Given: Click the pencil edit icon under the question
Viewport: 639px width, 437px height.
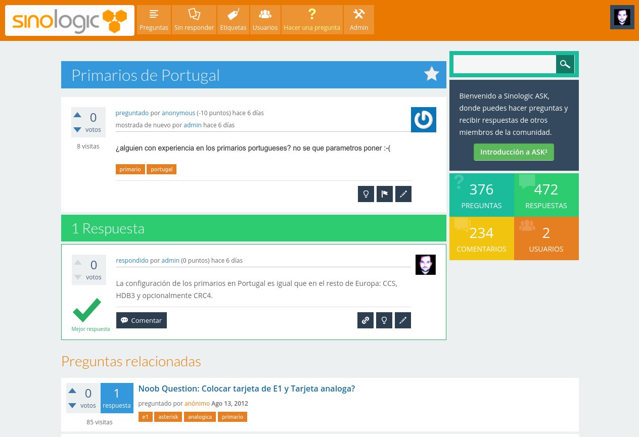Looking at the screenshot, I should tap(403, 194).
